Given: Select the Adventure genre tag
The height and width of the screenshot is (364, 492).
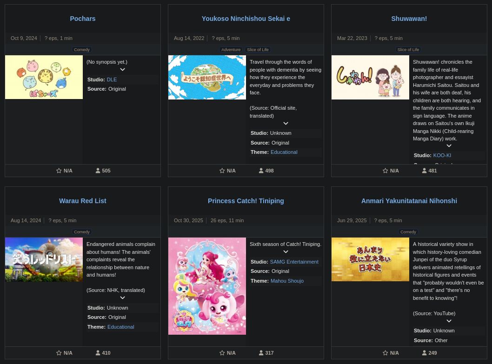Looking at the screenshot, I should click(231, 50).
